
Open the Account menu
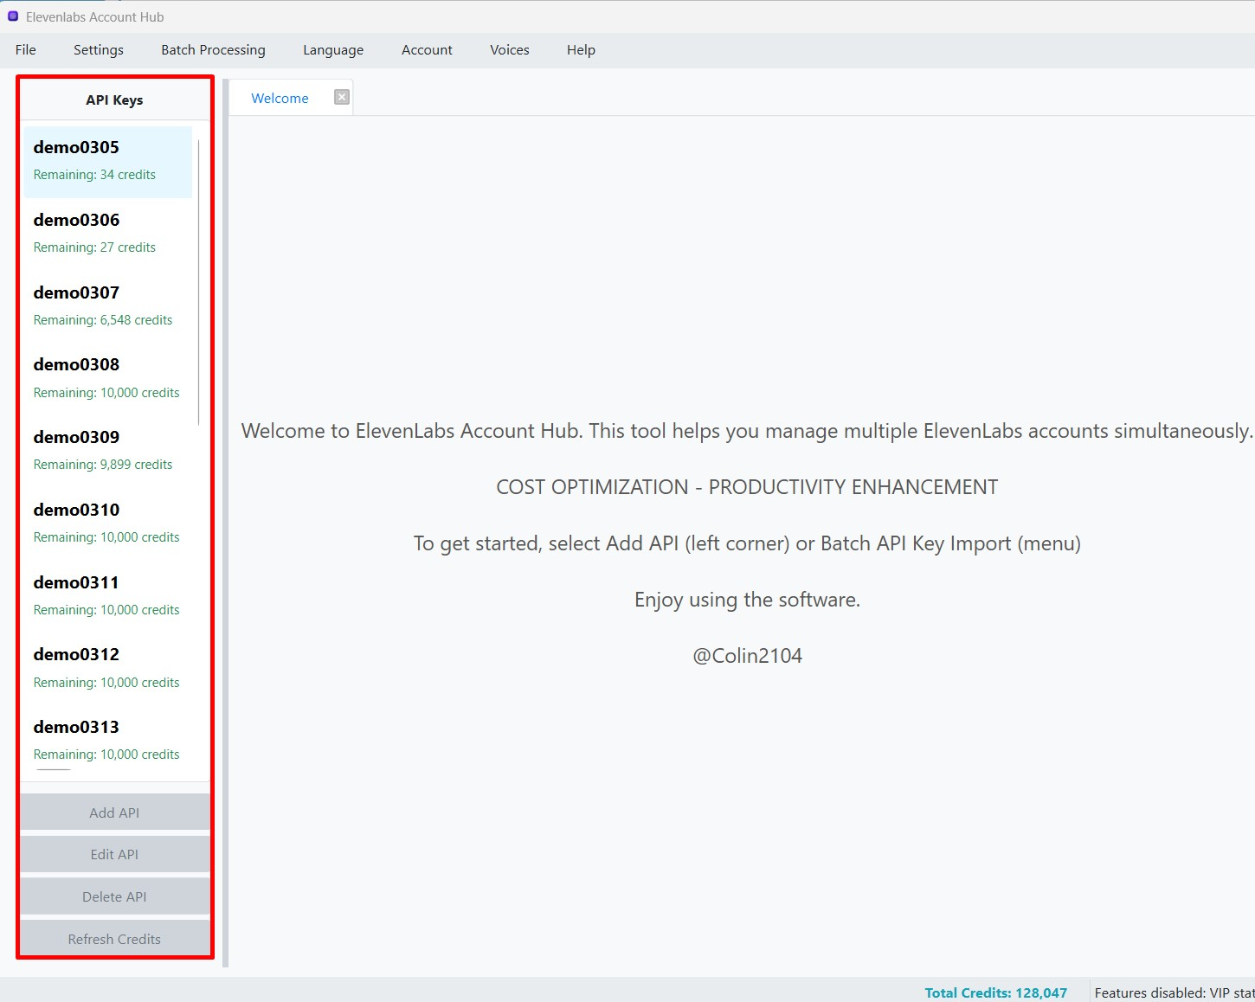427,50
